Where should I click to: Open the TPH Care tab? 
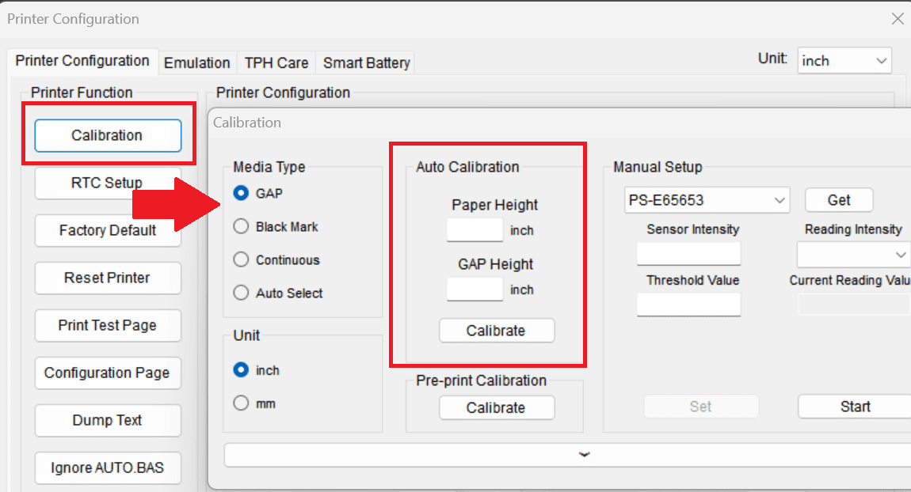click(276, 62)
